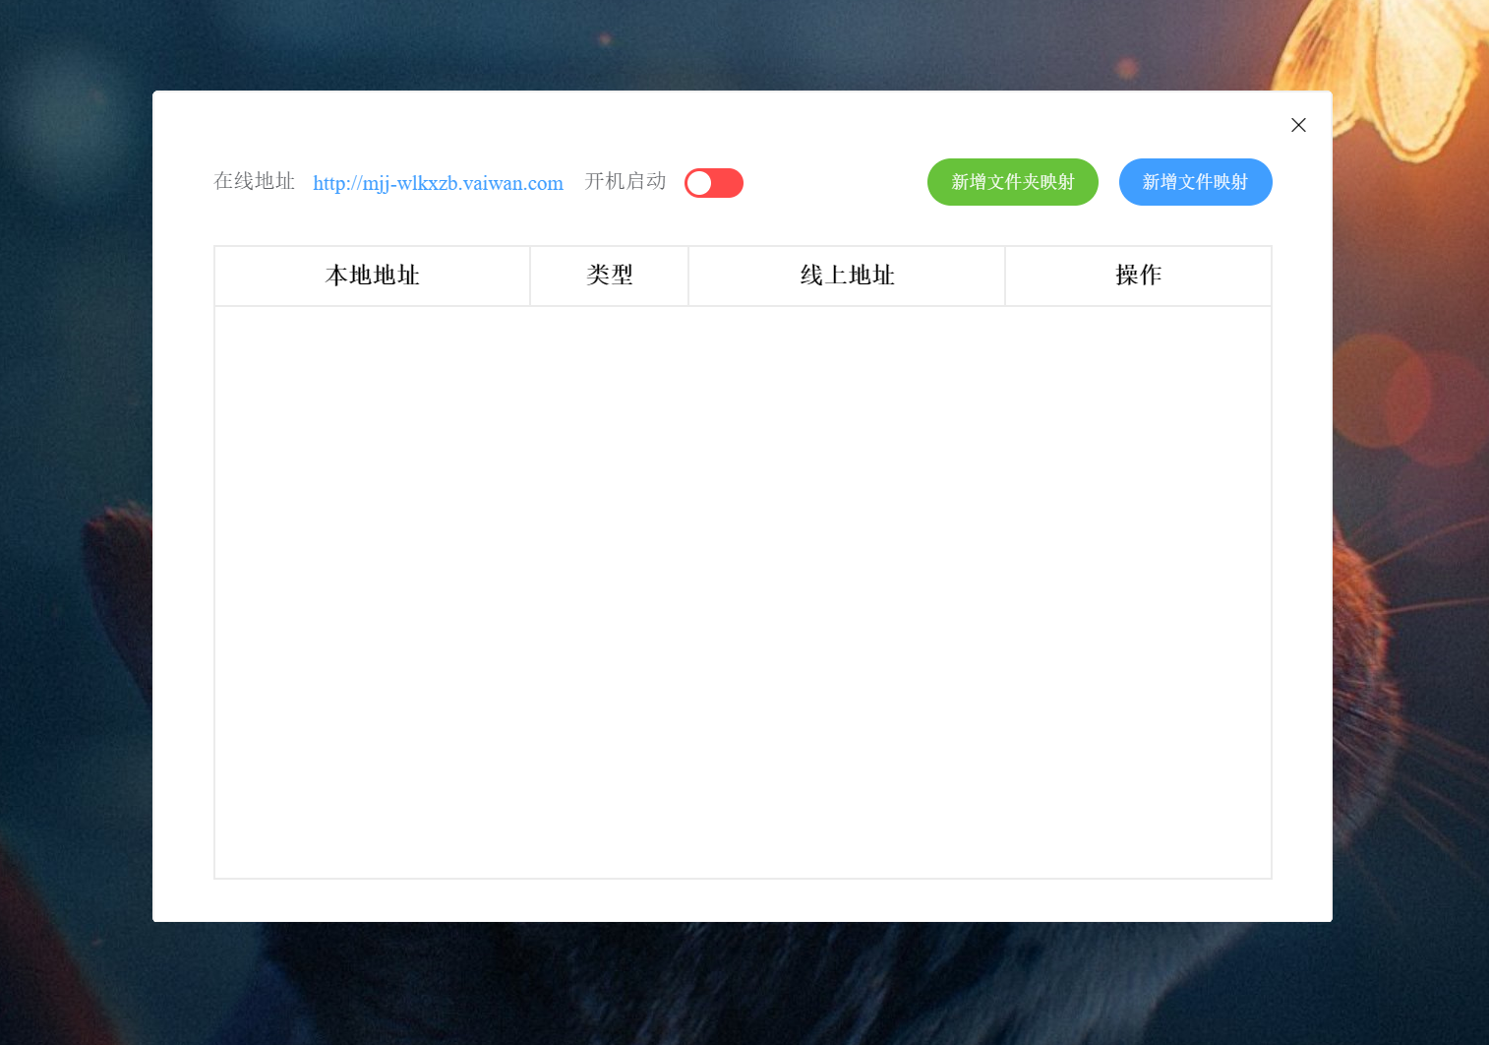Screen dimensions: 1489x1045
Task: Click the dialog background below the table
Action: pos(743,900)
